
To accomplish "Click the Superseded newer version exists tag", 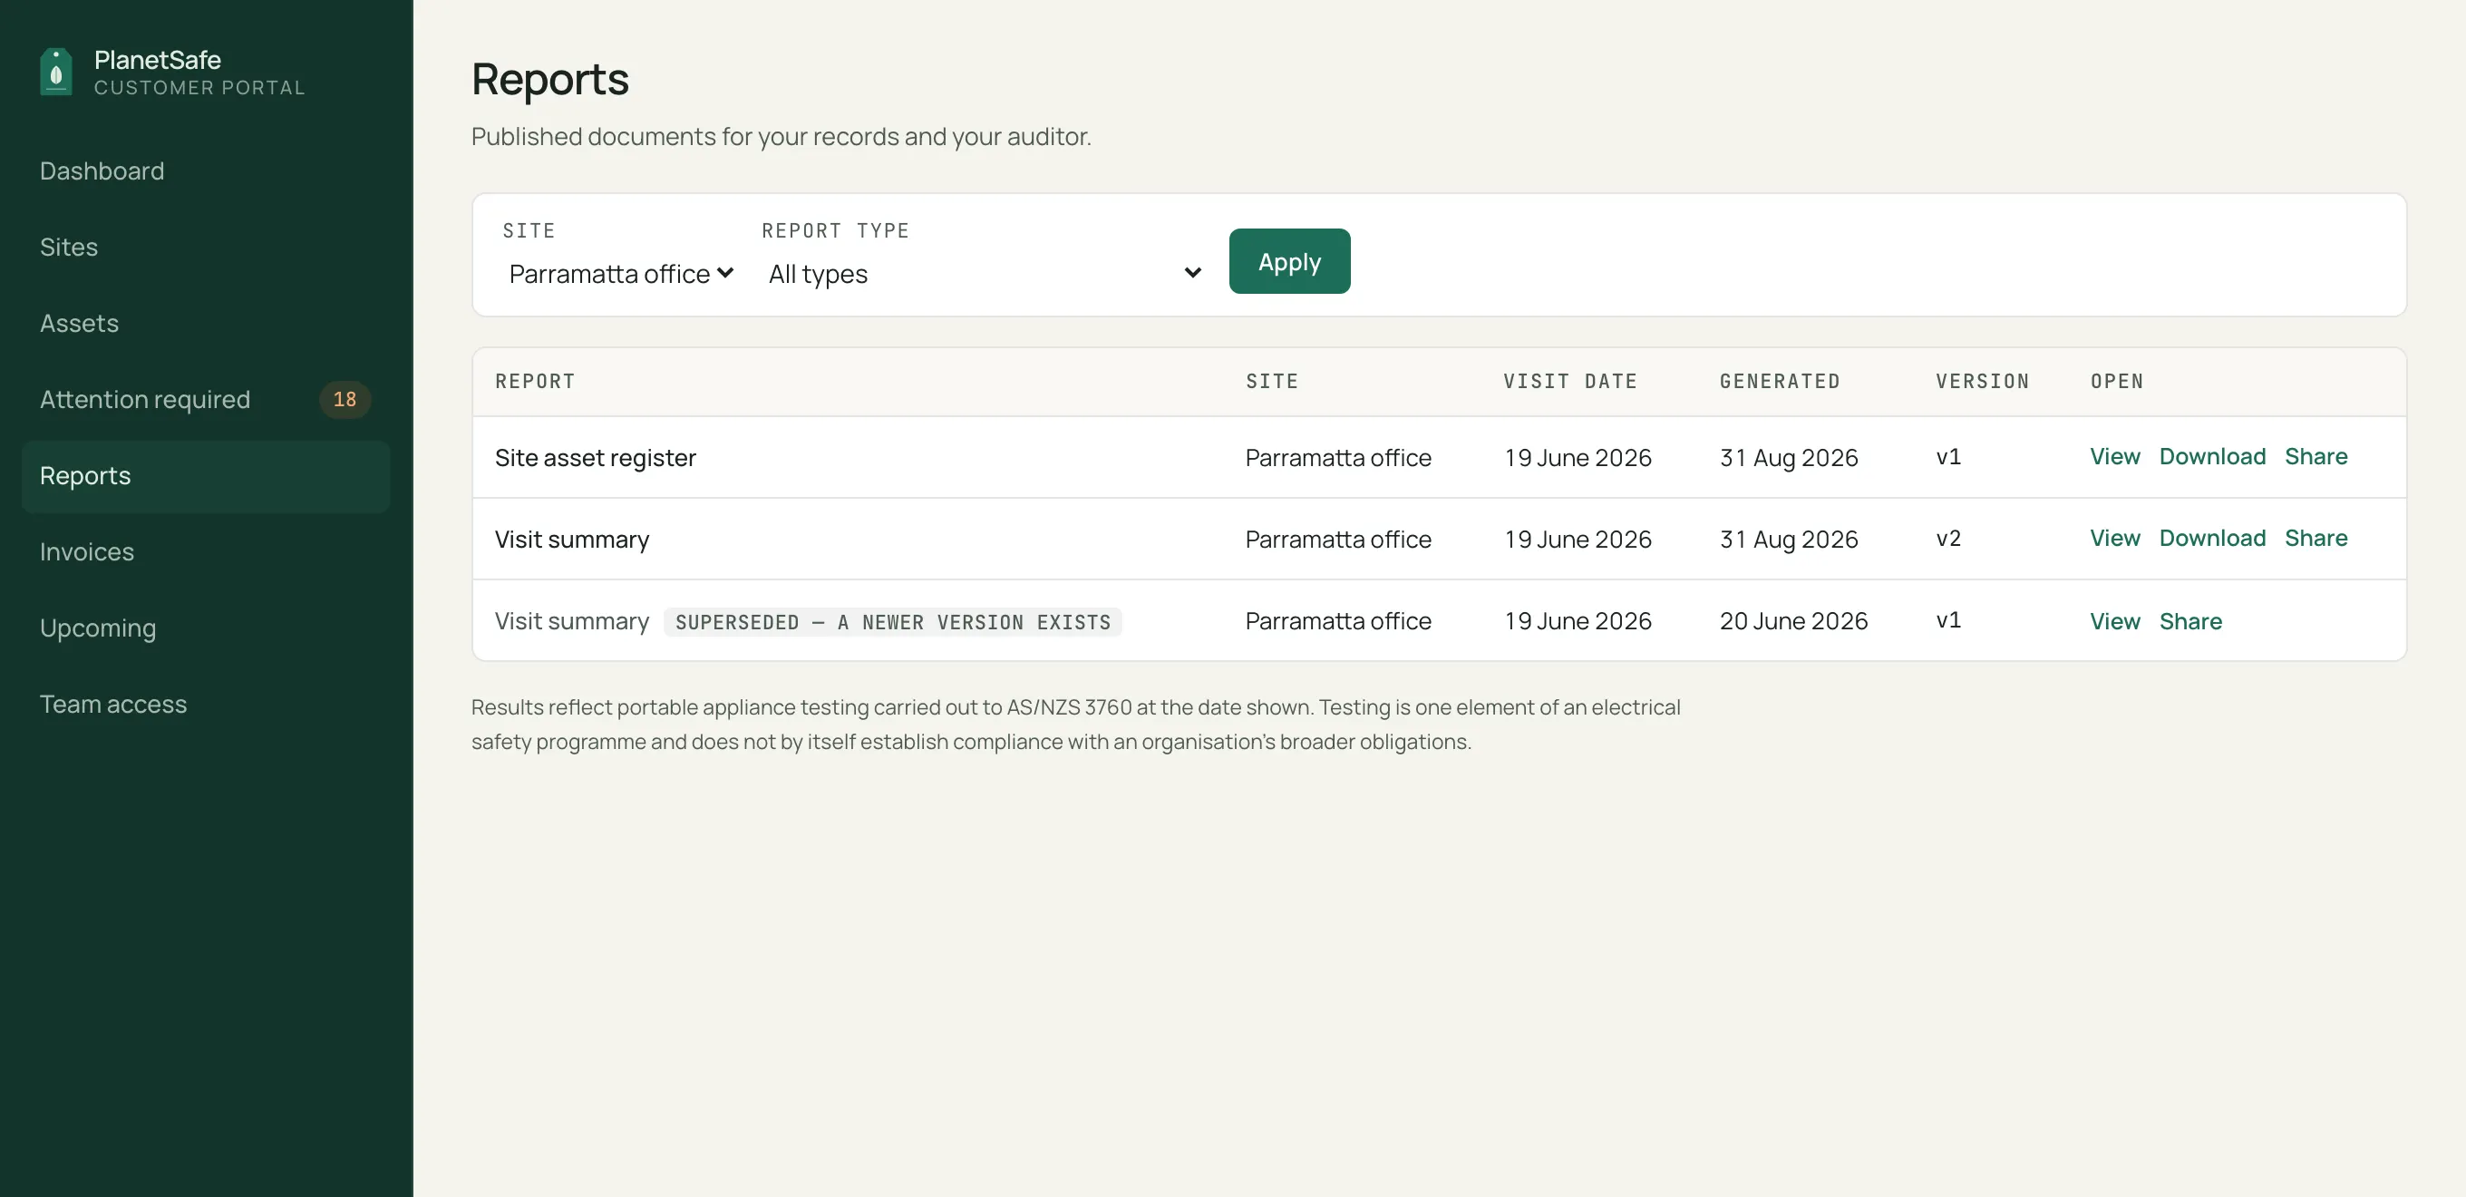I will 892,622.
